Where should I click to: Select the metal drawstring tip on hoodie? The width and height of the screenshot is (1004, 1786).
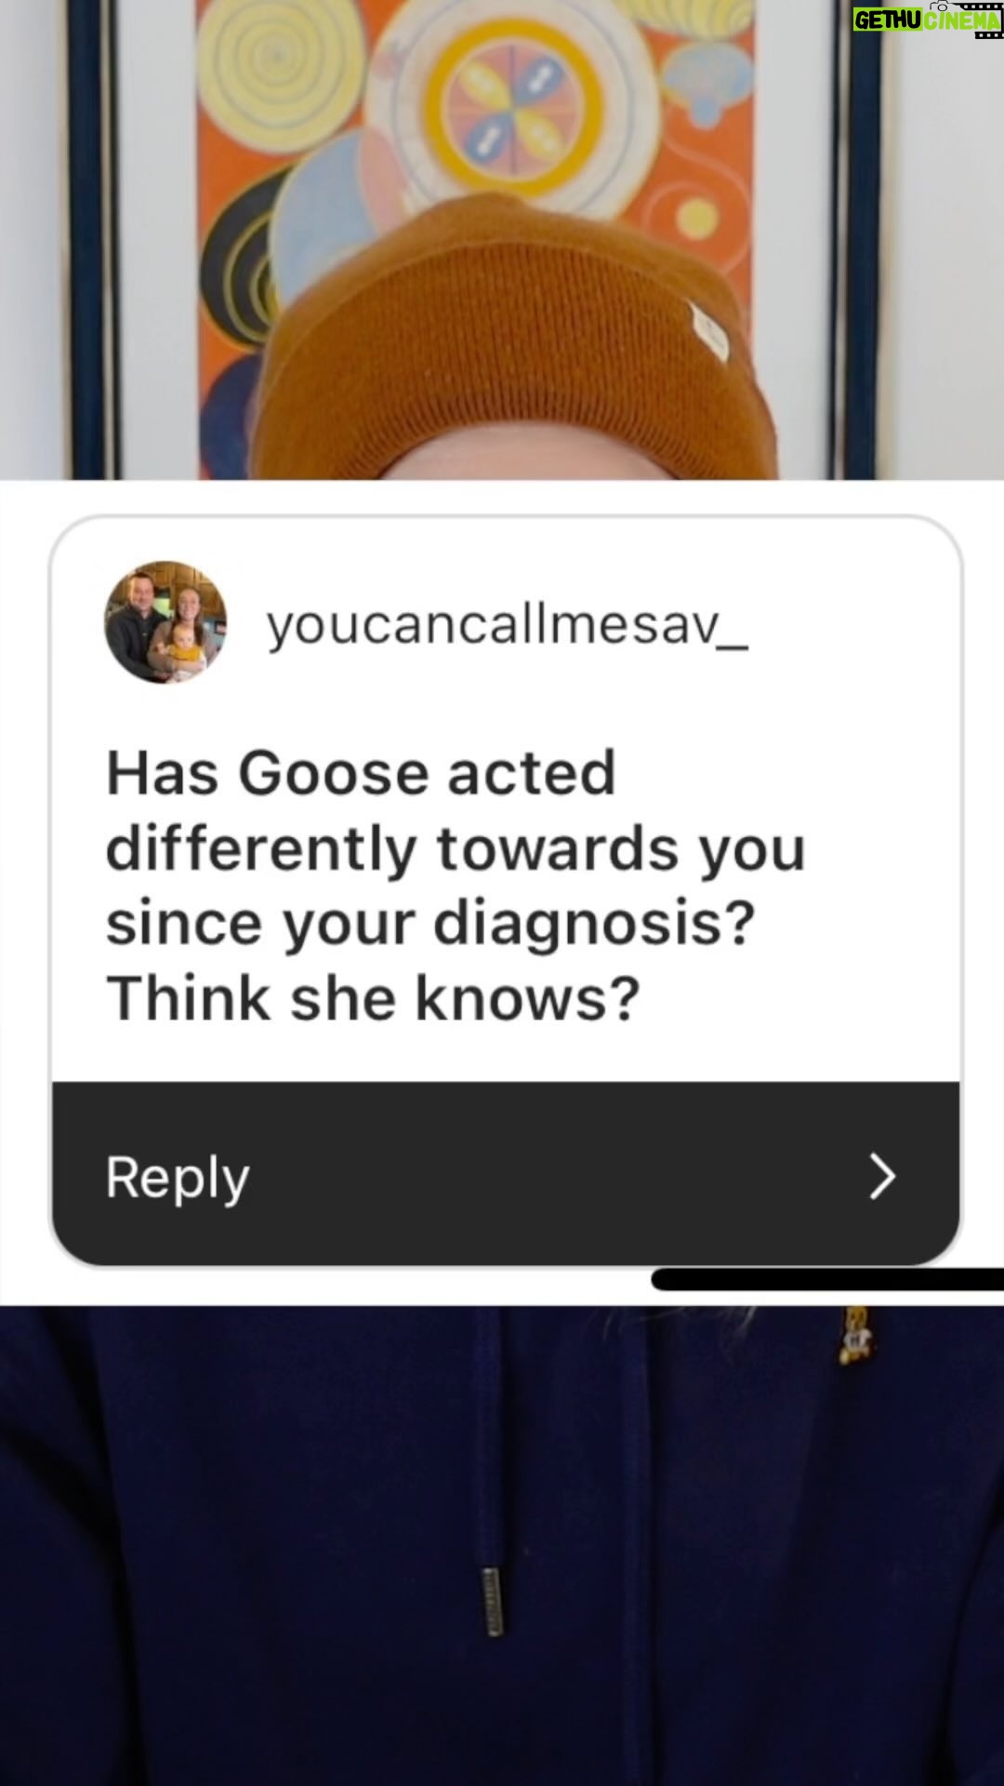pos(493,1601)
